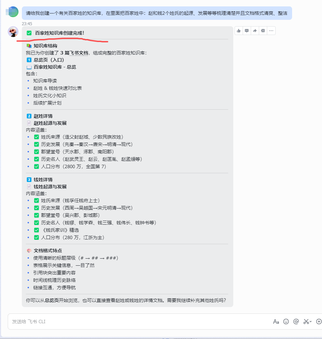Click the 3 篇飞书文档 underlined text
This screenshot has height=339, width=322.
coord(74,53)
